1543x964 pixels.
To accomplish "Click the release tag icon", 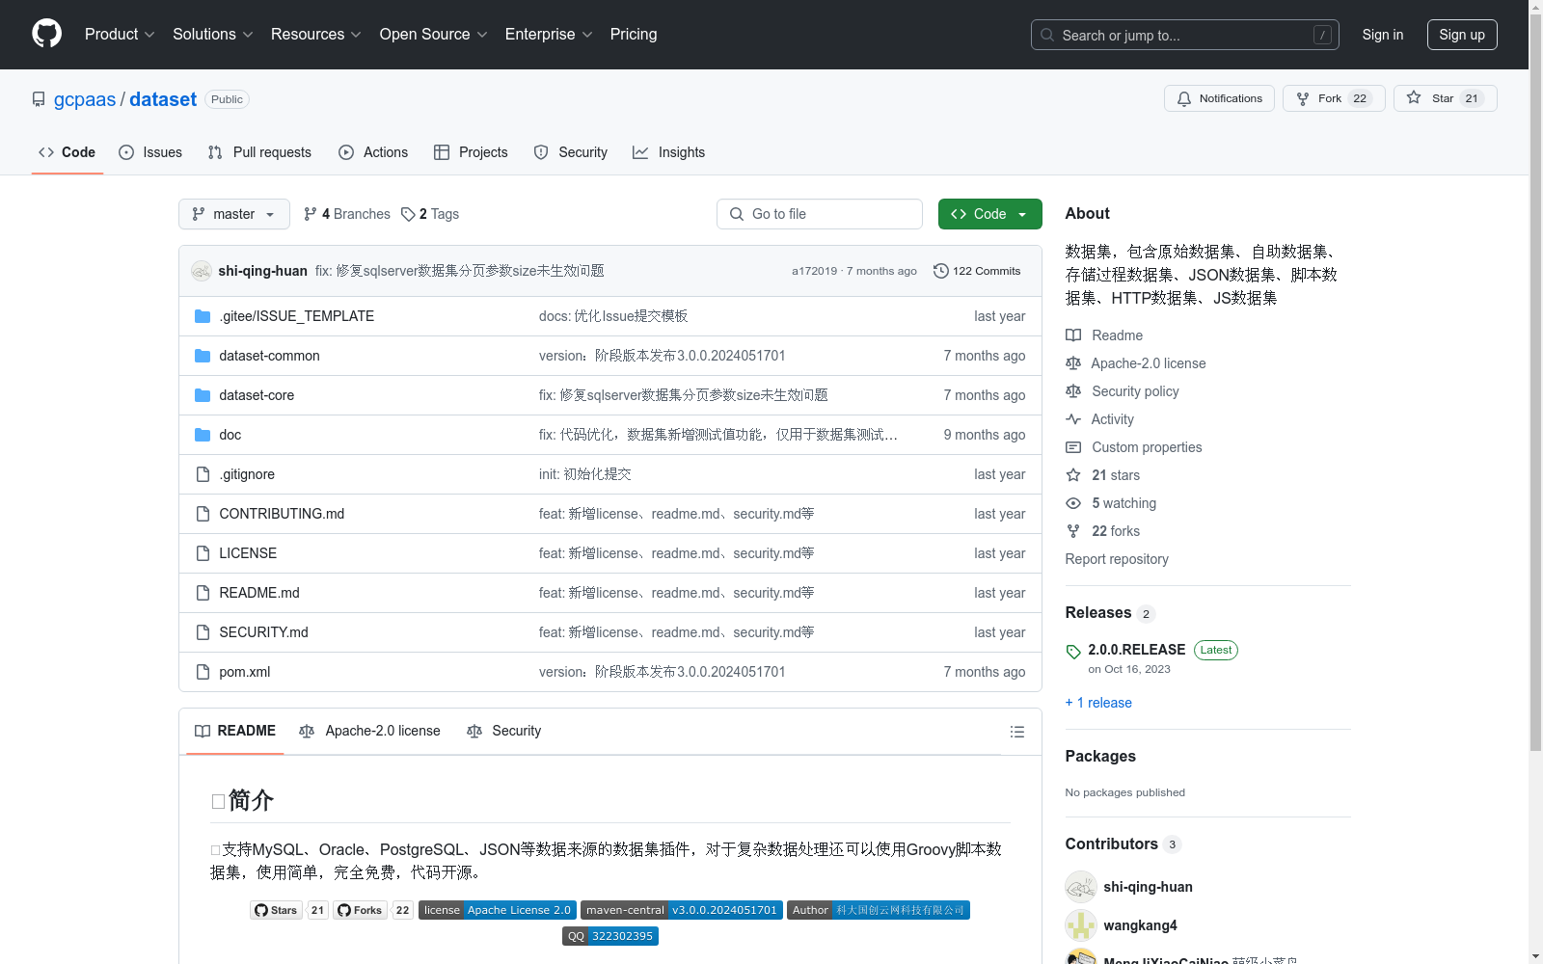I will pyautogui.click(x=1073, y=652).
